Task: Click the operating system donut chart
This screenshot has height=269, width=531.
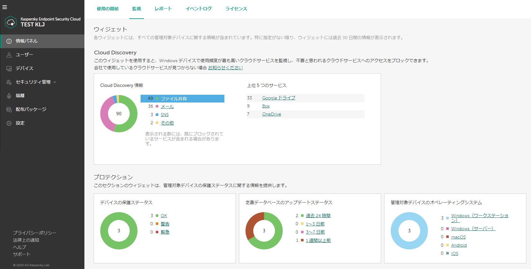Action: pyautogui.click(x=409, y=231)
